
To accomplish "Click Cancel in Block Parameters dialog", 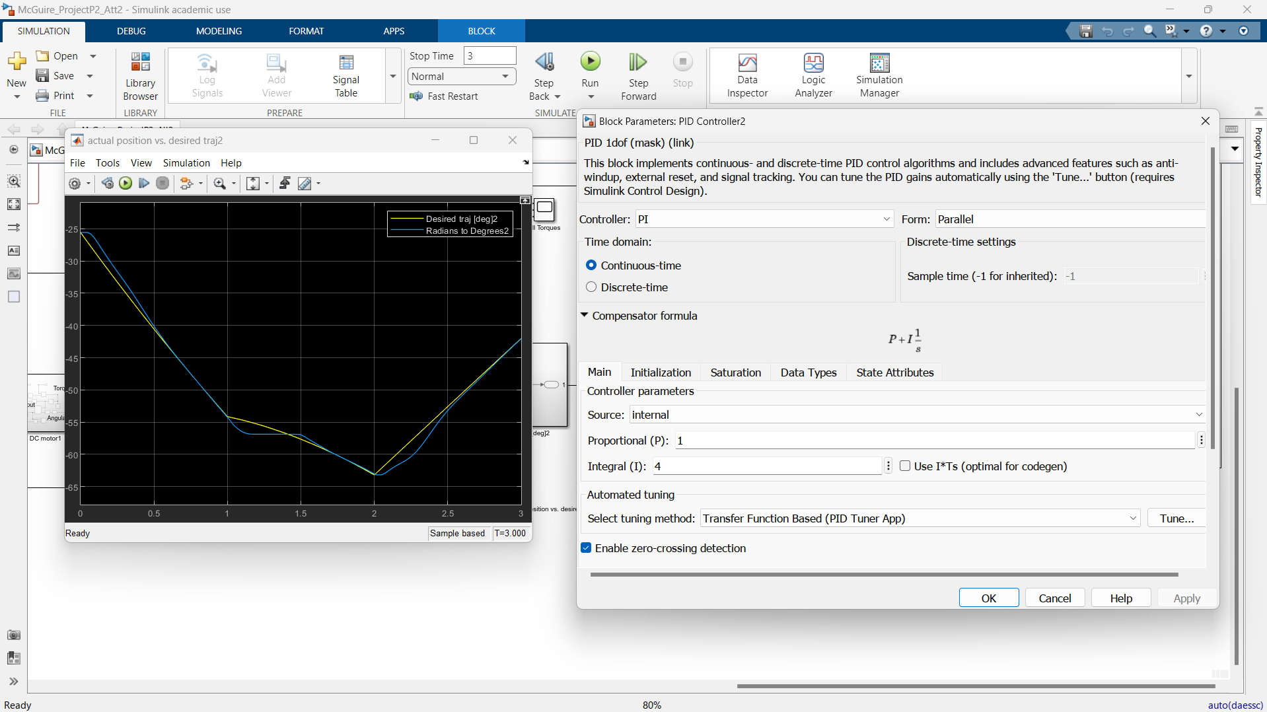I will (1054, 598).
